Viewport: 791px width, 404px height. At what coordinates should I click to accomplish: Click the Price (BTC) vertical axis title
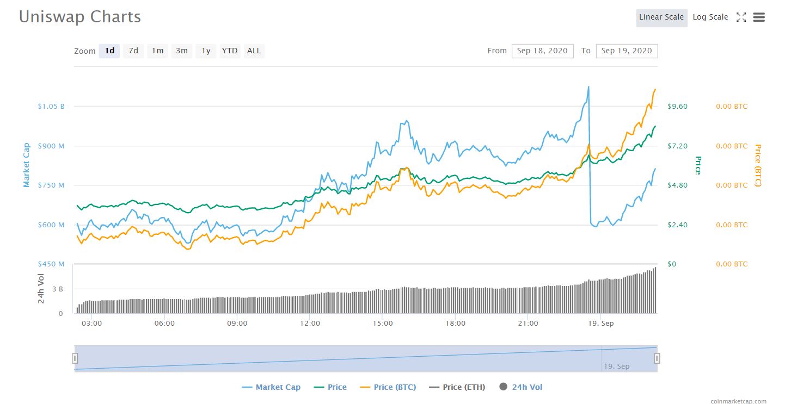coord(757,165)
